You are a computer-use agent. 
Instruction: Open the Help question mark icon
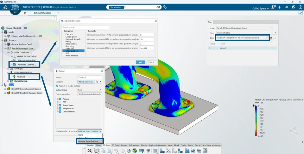point(300,7)
